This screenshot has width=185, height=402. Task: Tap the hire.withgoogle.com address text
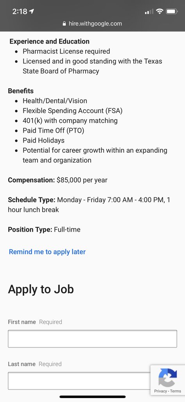pyautogui.click(x=95, y=24)
